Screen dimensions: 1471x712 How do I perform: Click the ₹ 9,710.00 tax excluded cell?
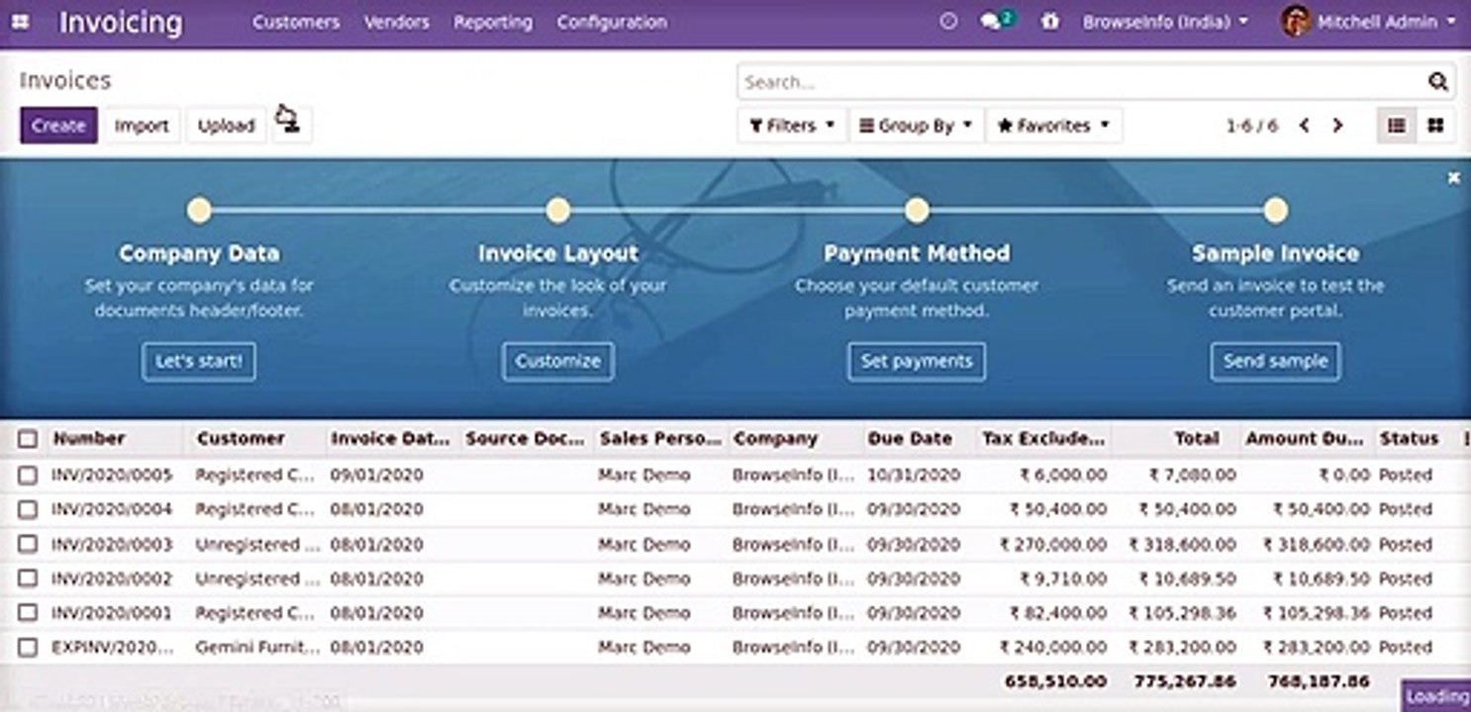click(1063, 578)
